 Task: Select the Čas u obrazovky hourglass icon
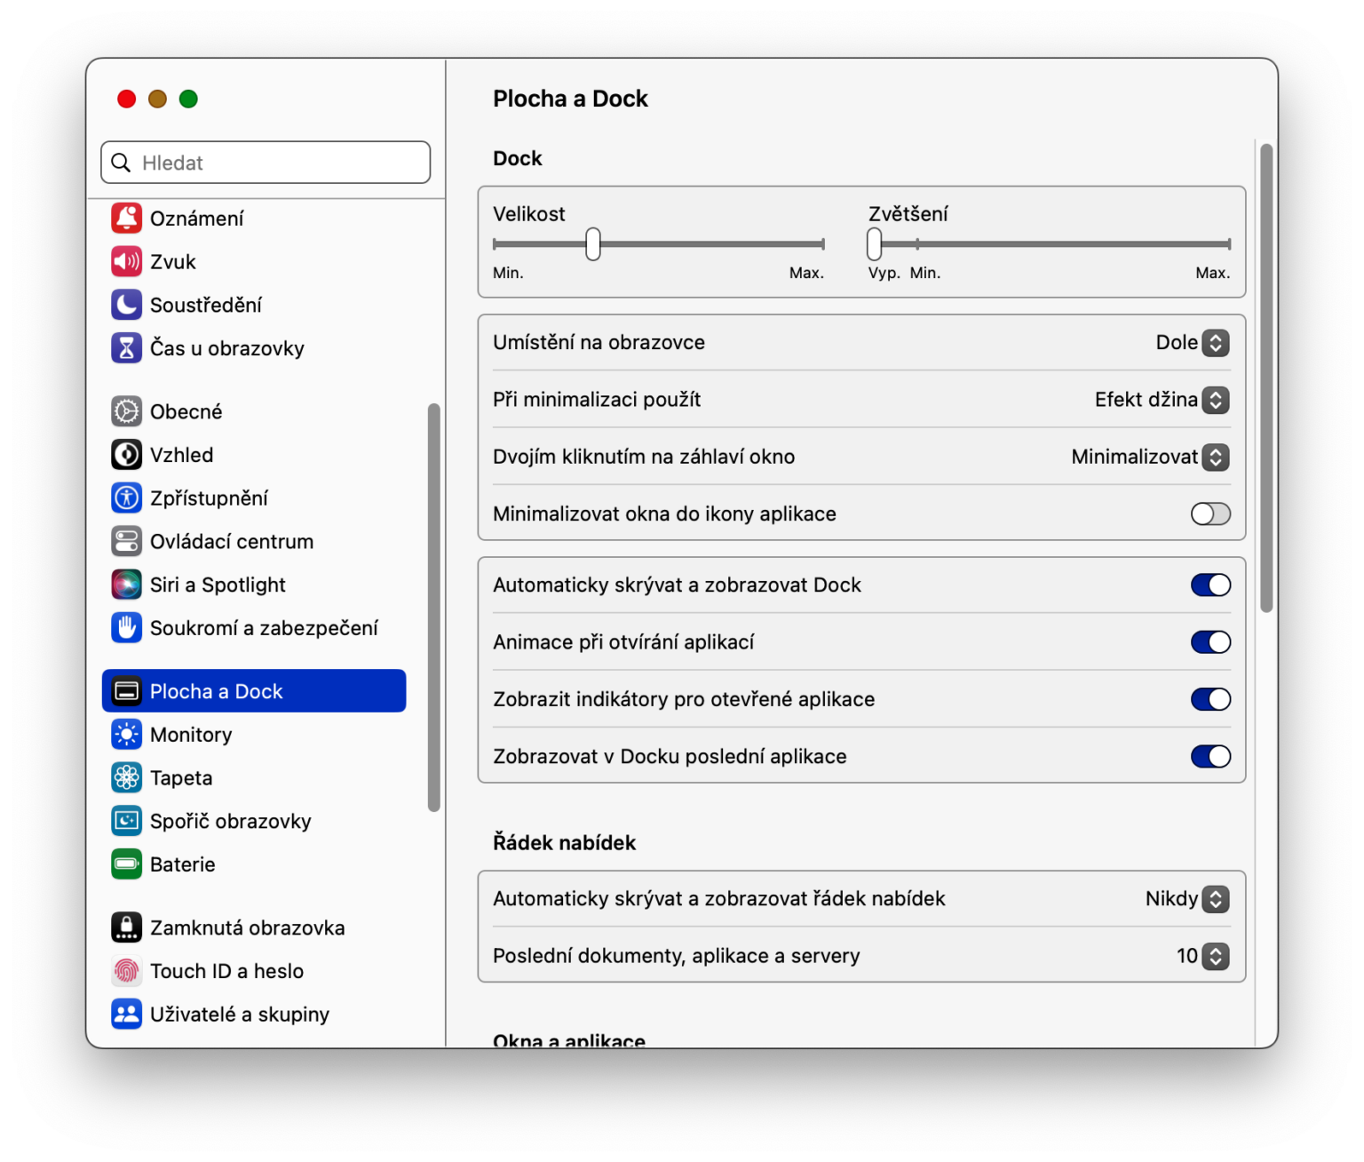click(126, 348)
